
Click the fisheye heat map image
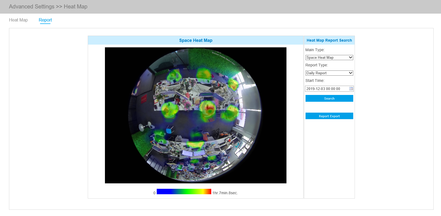tap(196, 115)
